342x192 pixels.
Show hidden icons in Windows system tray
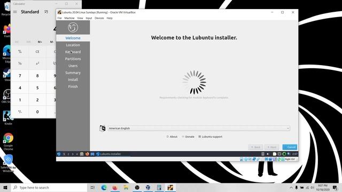[x=291, y=187]
